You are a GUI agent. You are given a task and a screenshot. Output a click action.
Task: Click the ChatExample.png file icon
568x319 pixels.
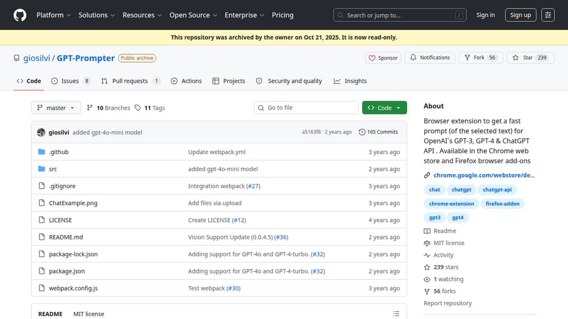42,203
